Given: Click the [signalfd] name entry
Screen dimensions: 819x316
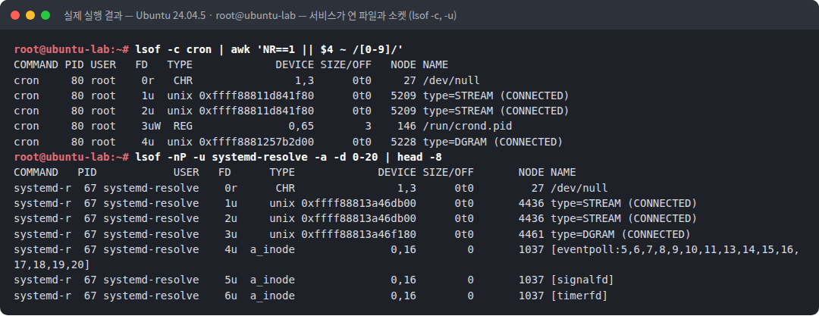Looking at the screenshot, I should (582, 280).
